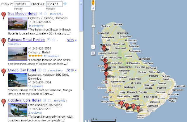Click the map zoom slider handle
Image resolution: width=187 pixels, height=122 pixels.
93,26
